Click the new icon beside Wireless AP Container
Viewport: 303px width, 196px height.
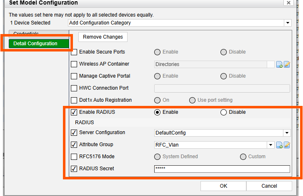coord(279,64)
